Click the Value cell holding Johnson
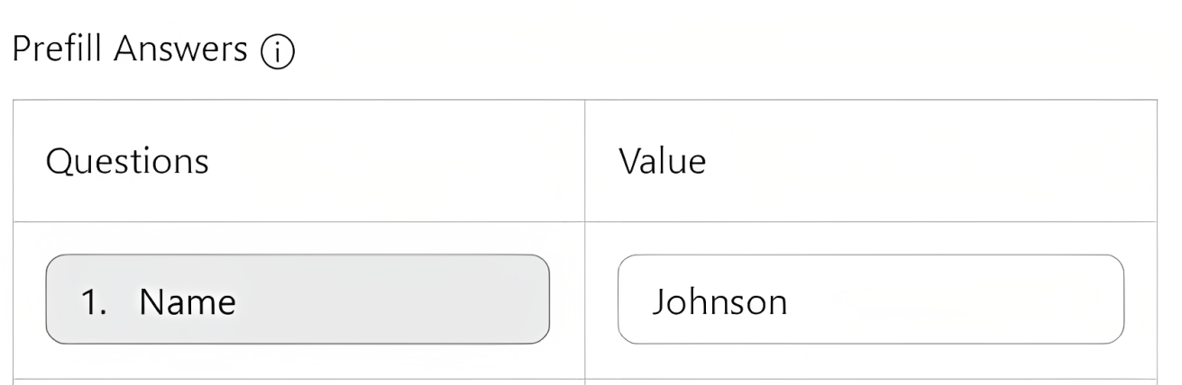 click(x=871, y=300)
